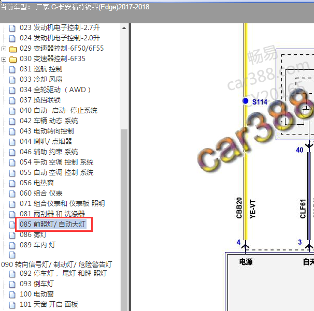The width and height of the screenshot is (314, 311).
Task: Open 034 全轮驱动（AWD） diagram
Action: click(x=55, y=90)
